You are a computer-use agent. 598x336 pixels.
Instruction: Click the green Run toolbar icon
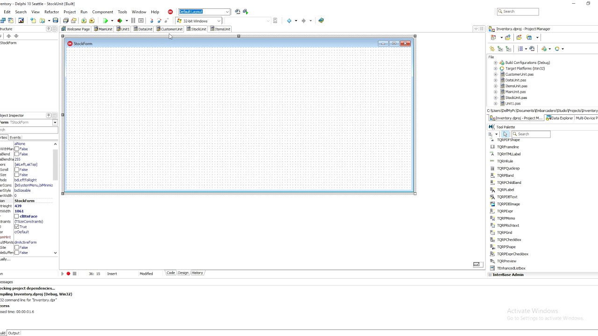click(x=106, y=21)
